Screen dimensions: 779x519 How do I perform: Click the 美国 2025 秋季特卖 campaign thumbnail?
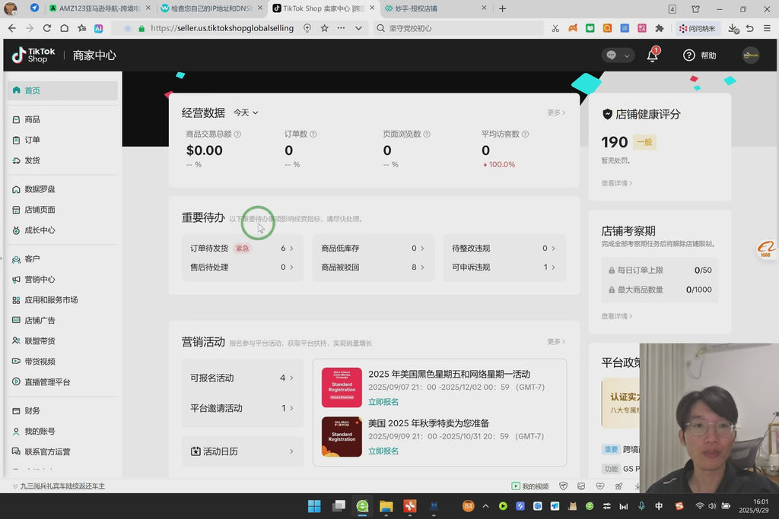point(342,436)
